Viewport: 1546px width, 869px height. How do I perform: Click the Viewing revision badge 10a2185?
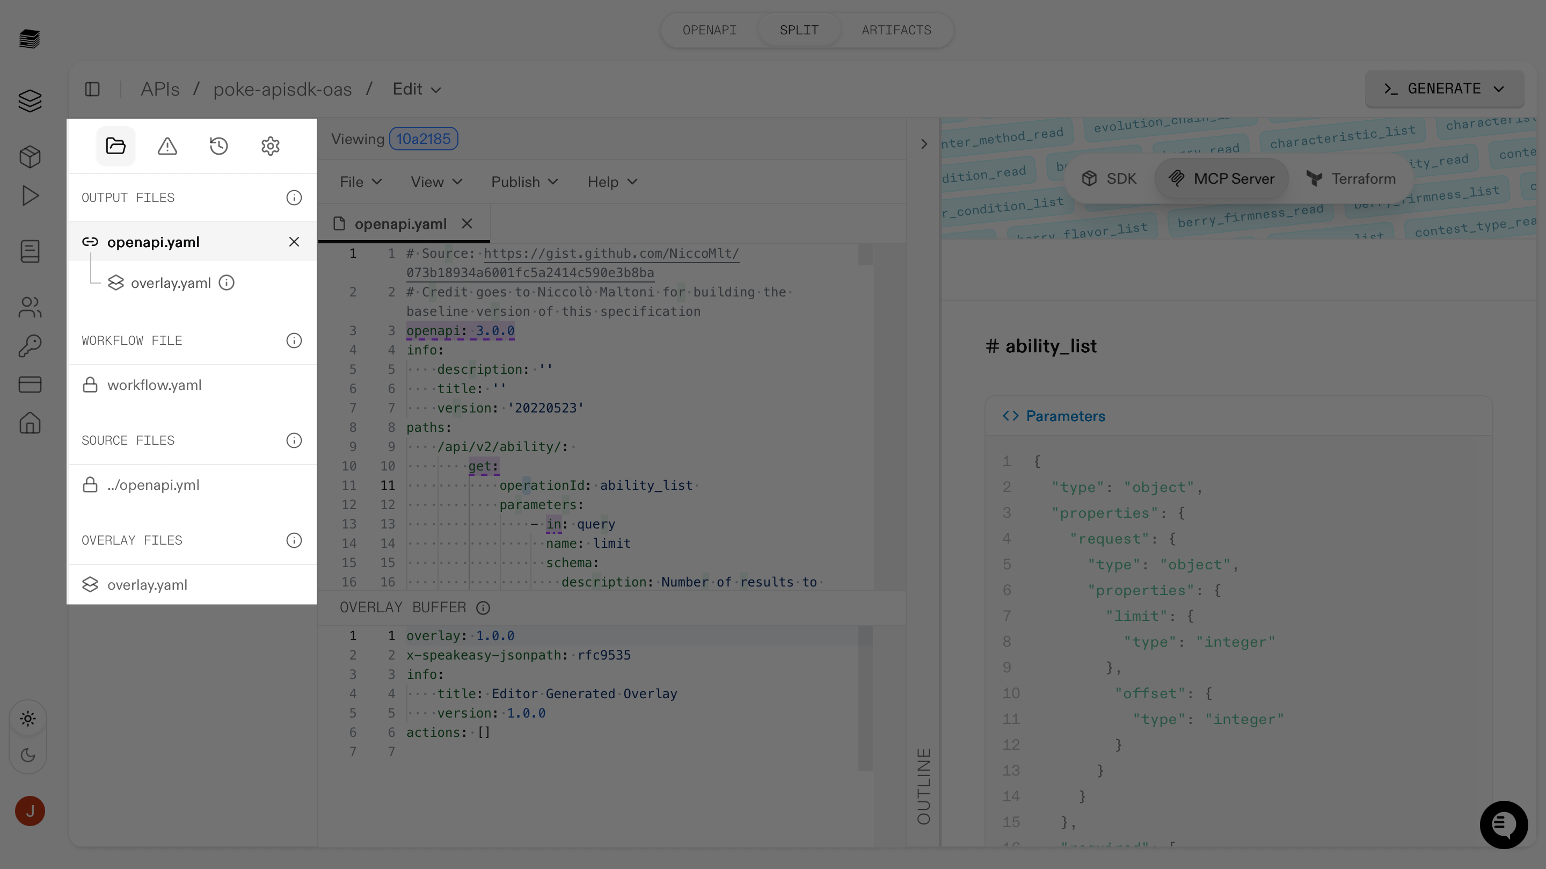tap(424, 139)
